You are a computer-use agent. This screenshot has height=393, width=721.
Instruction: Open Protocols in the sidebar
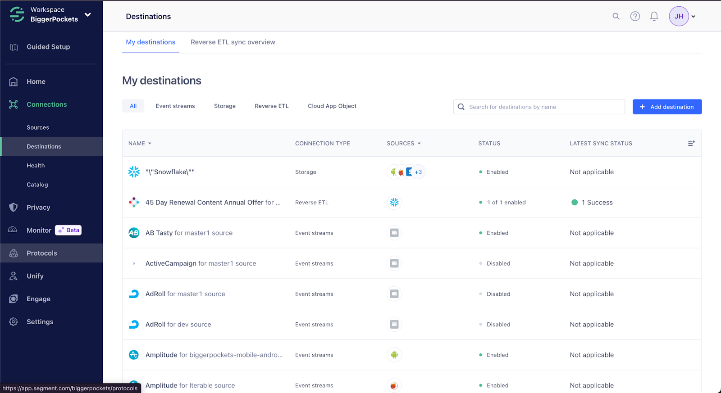coord(42,253)
